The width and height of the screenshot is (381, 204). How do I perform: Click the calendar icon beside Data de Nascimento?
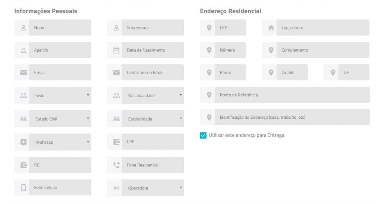(116, 50)
